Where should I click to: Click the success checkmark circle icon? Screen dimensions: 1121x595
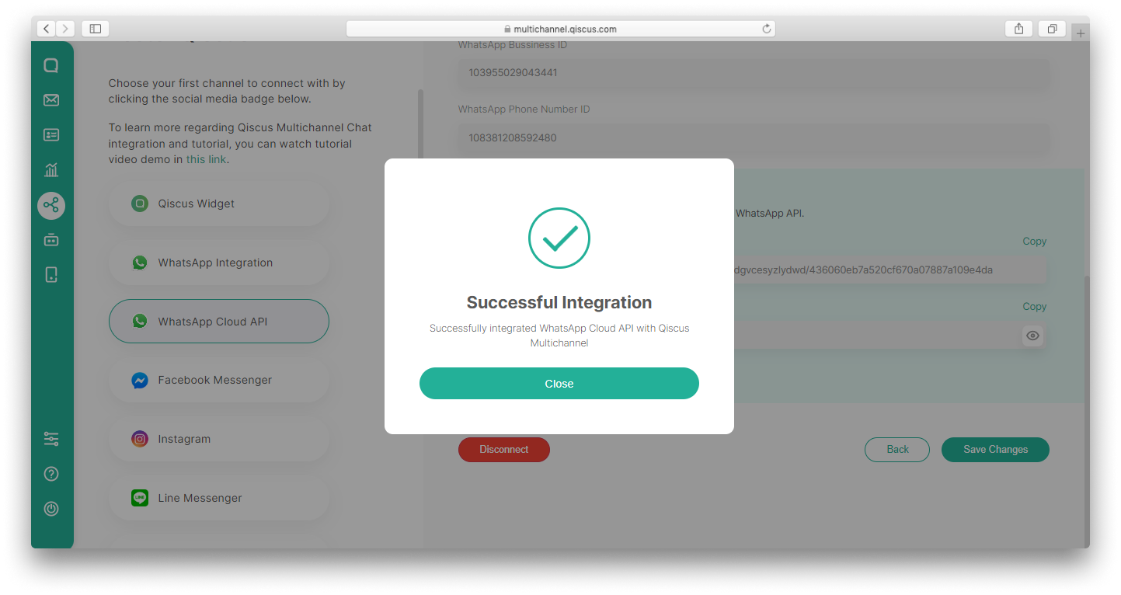[559, 238]
